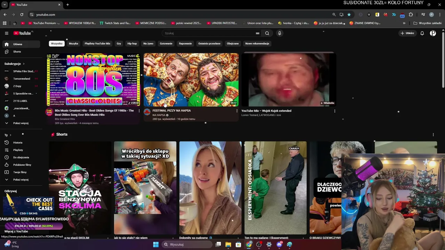Click the browser address bar

coord(181,15)
